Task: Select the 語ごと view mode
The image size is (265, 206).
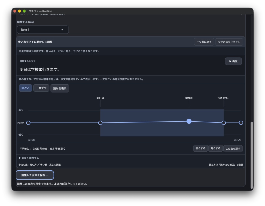Action: point(25,88)
